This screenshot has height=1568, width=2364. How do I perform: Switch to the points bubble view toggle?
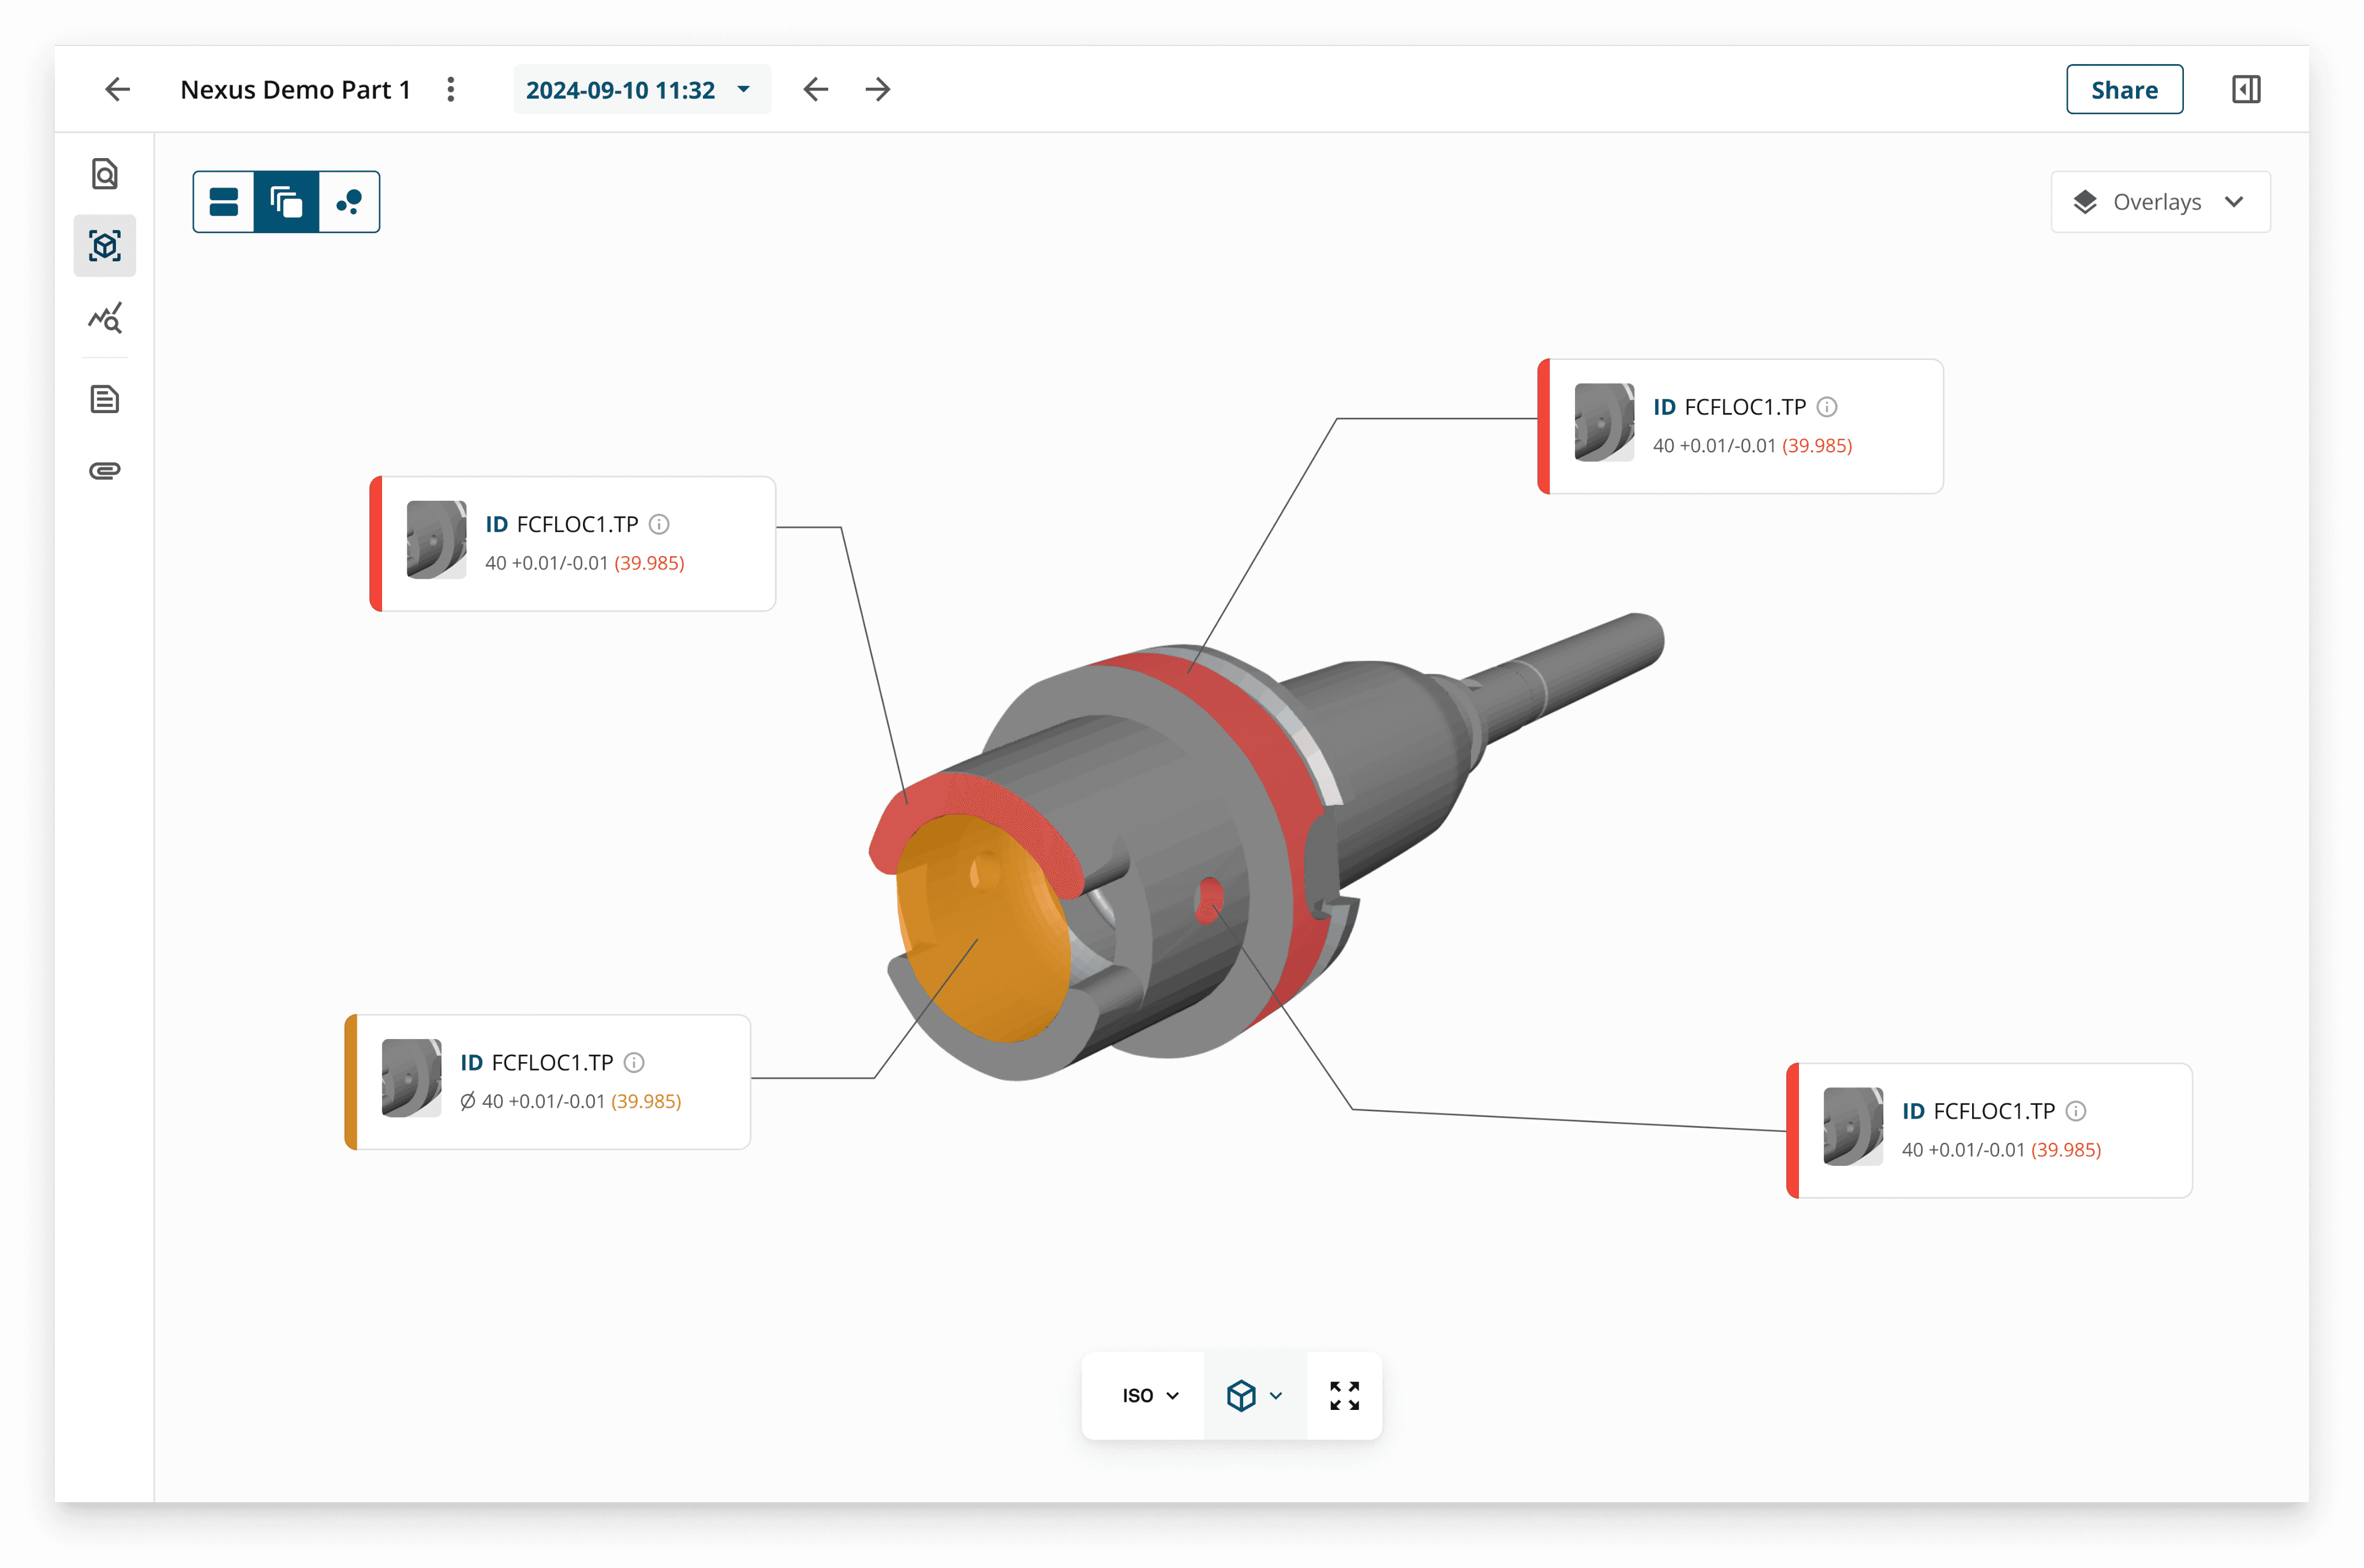pos(349,202)
